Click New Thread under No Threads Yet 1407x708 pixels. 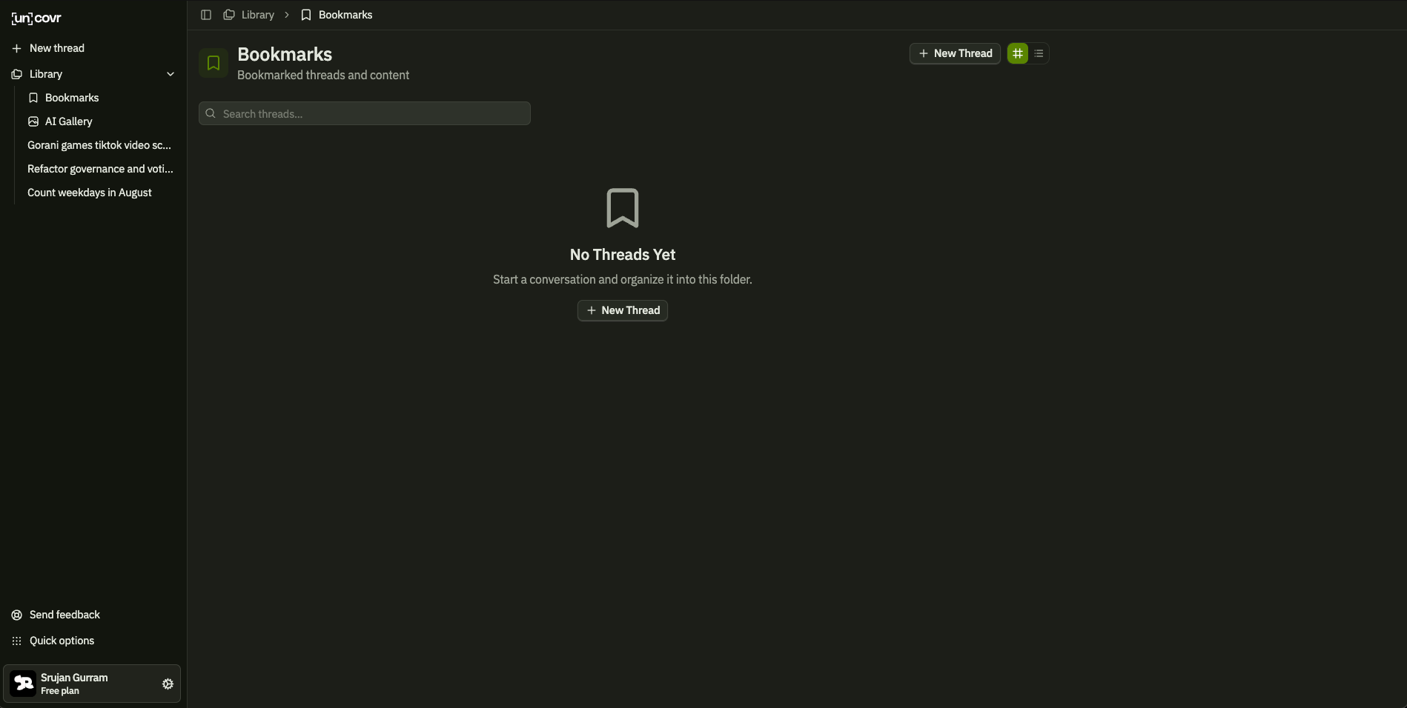tap(622, 310)
